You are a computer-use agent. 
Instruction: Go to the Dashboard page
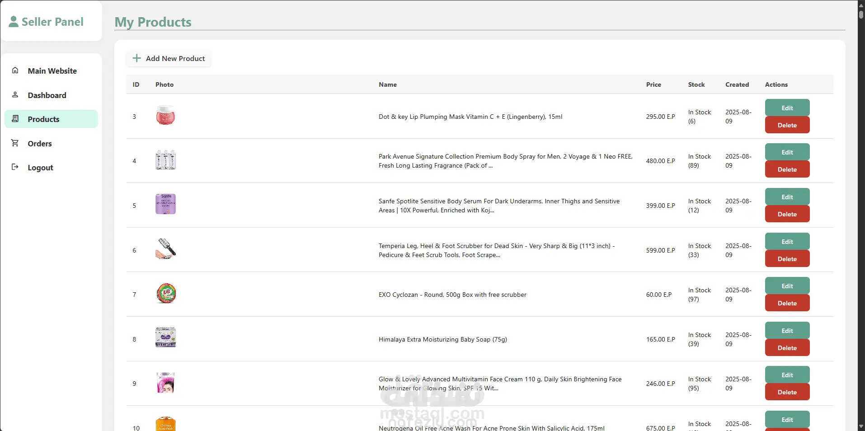[47, 95]
